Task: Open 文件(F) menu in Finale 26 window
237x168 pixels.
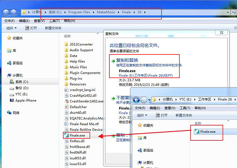Action: coord(140,108)
